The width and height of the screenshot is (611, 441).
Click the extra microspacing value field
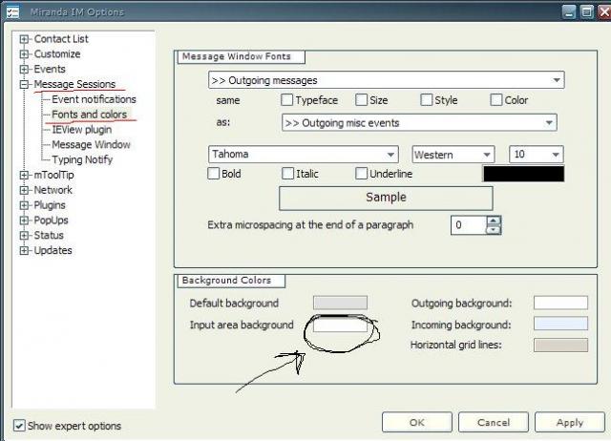click(x=469, y=225)
